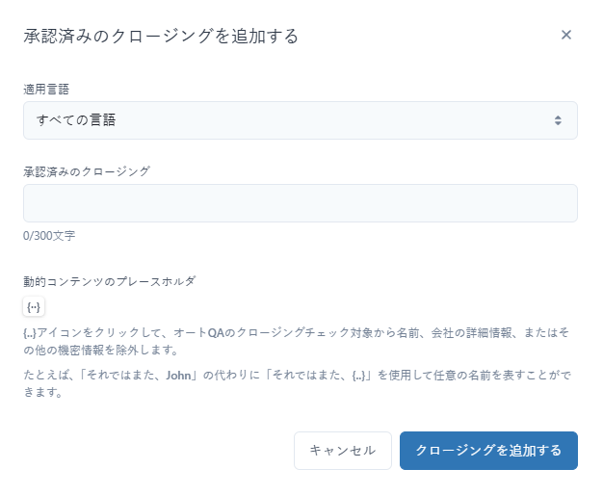The width and height of the screenshot is (603, 495).
Task: Click the bold {..} in the example sentence
Action: coord(358,375)
